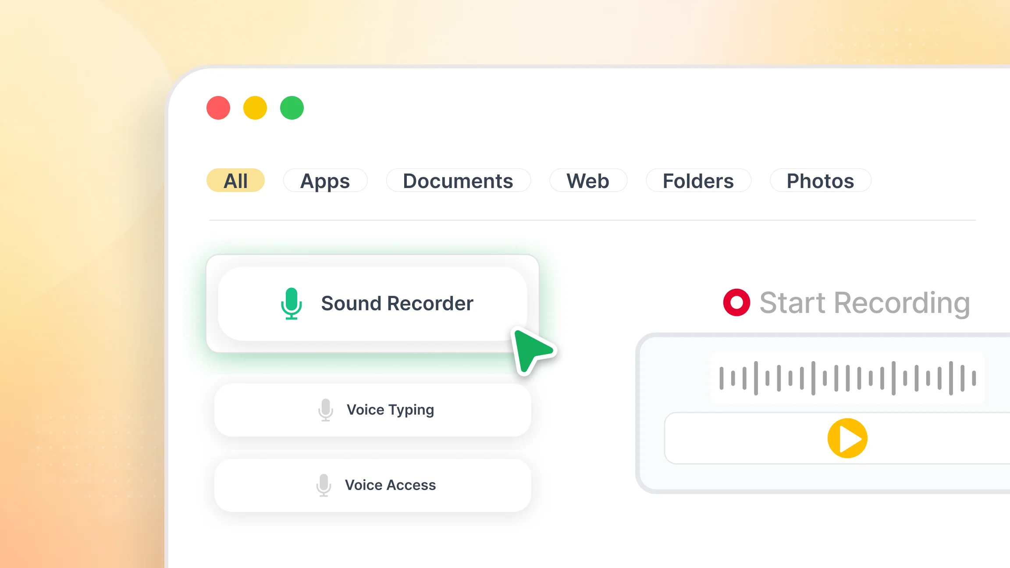Click the green Sound Recorder microphone icon

[x=292, y=303]
